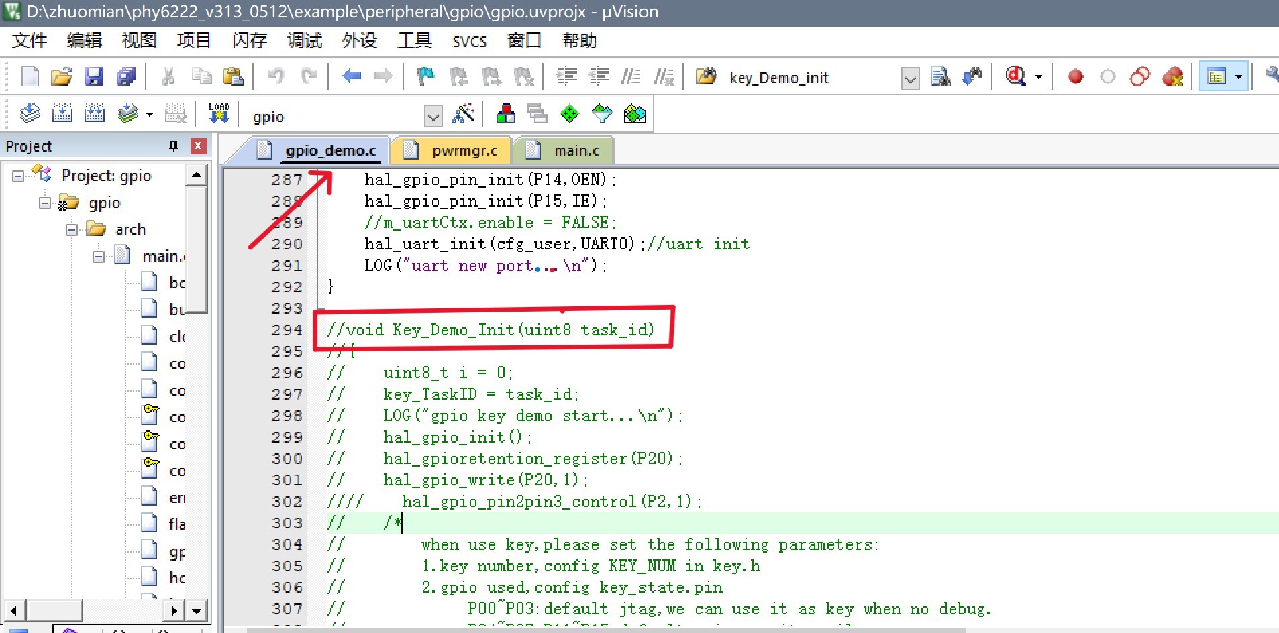Disable all breakpoints icon
The width and height of the screenshot is (1279, 633).
[x=1139, y=76]
